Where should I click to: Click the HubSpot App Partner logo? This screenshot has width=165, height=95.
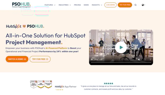point(66,87)
